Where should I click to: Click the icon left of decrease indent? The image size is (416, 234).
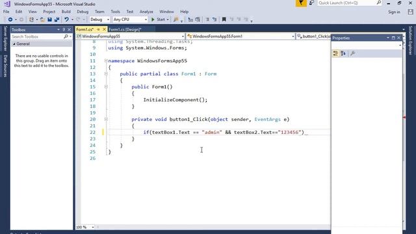point(198,19)
